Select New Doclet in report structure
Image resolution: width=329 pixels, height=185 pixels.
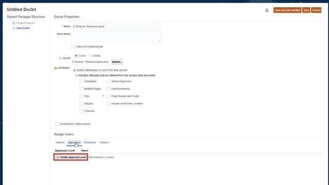pyautogui.click(x=23, y=28)
